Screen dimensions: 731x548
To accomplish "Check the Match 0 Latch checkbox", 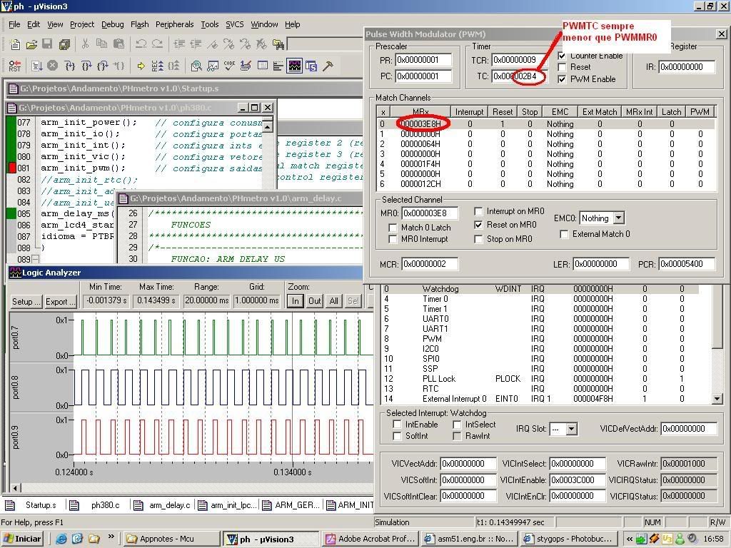I will click(393, 228).
